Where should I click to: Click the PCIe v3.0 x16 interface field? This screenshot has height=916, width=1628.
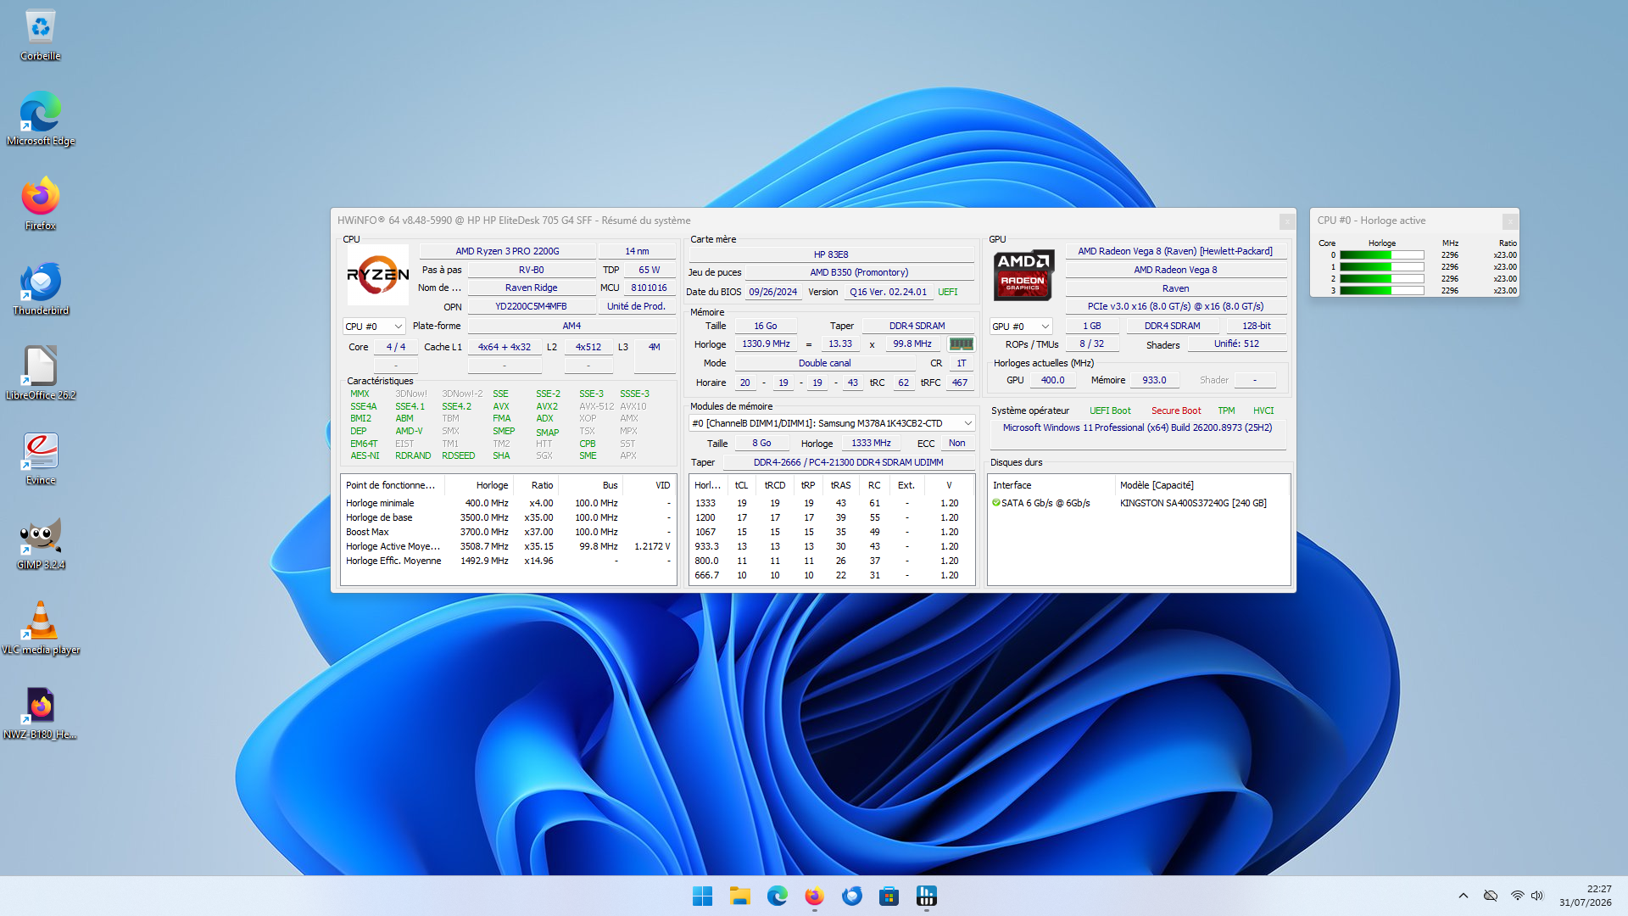[x=1175, y=307]
